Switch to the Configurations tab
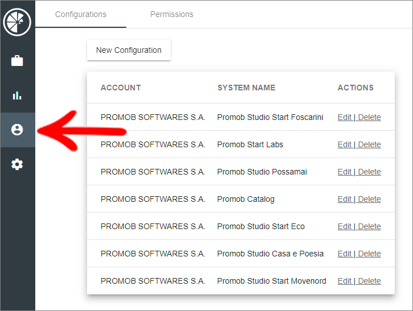 pyautogui.click(x=81, y=14)
